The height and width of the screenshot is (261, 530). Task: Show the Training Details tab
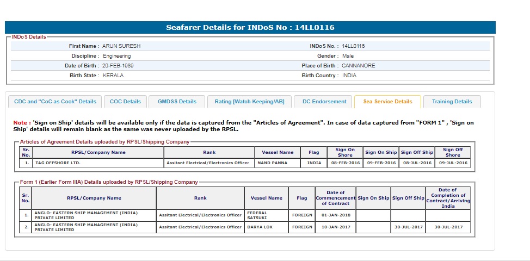[452, 102]
